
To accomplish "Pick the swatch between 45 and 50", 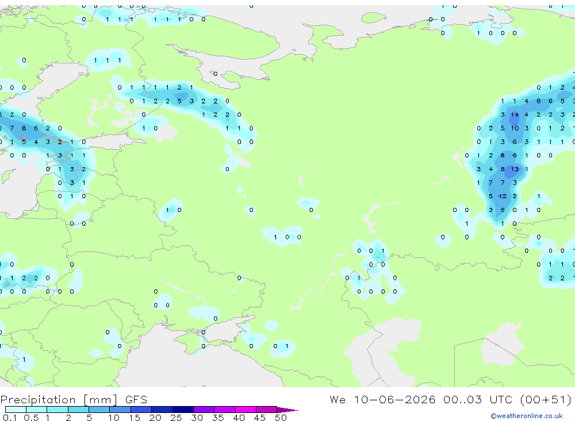I will [x=267, y=410].
